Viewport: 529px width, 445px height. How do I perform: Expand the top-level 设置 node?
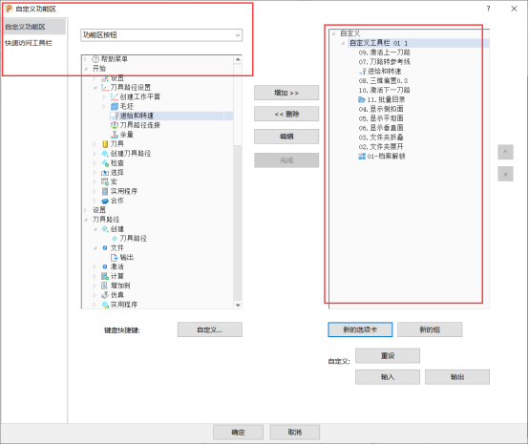[x=86, y=210]
